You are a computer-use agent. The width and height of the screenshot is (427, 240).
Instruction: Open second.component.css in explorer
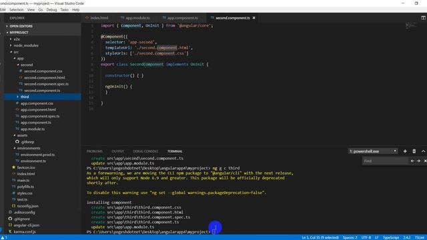(x=43, y=71)
